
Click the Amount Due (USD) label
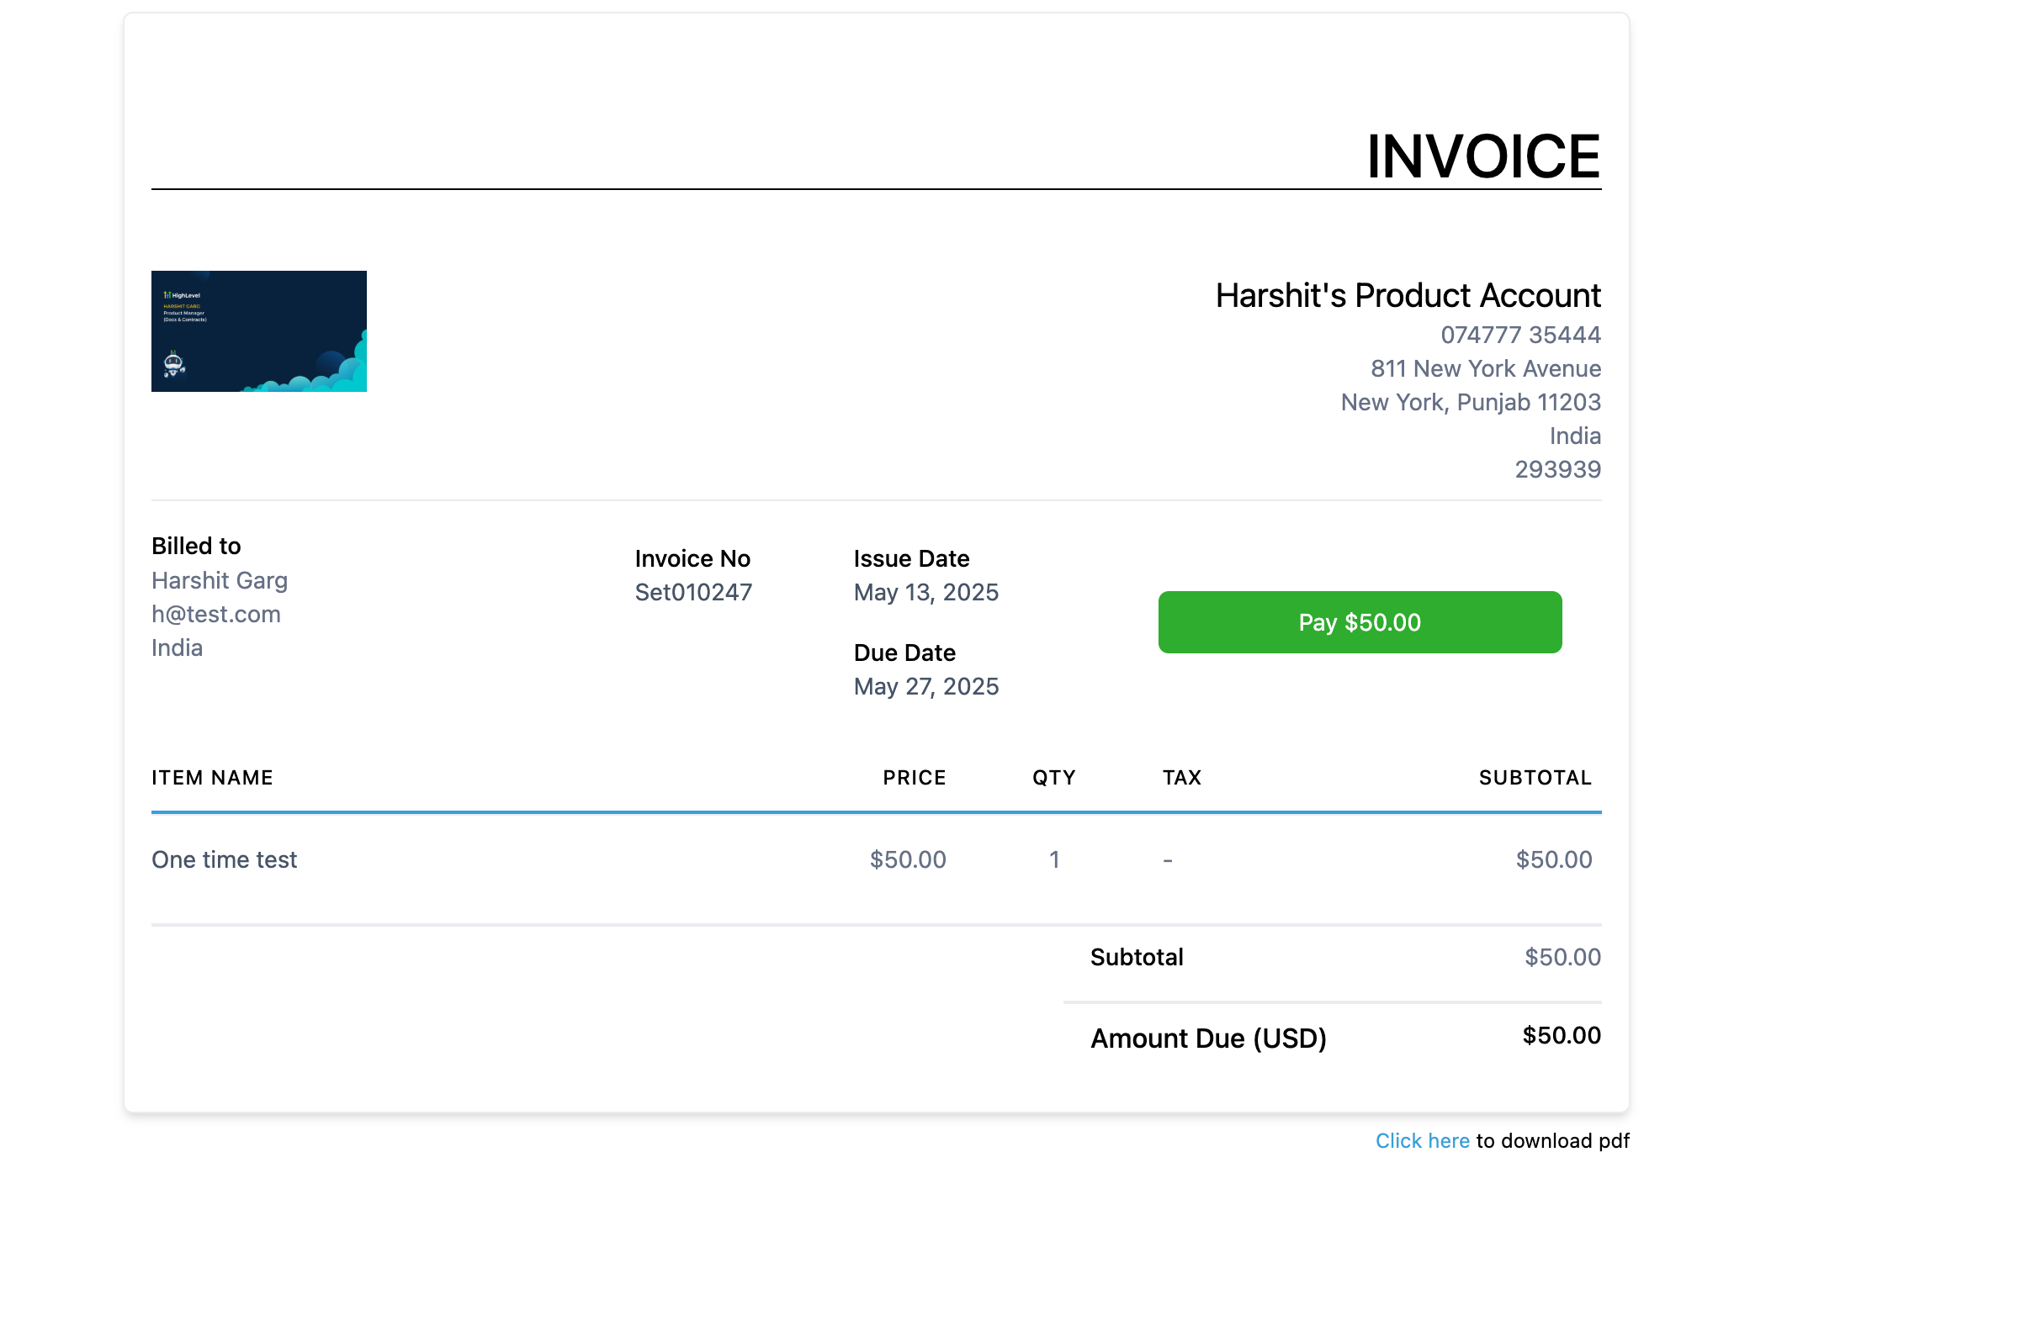pos(1207,1038)
